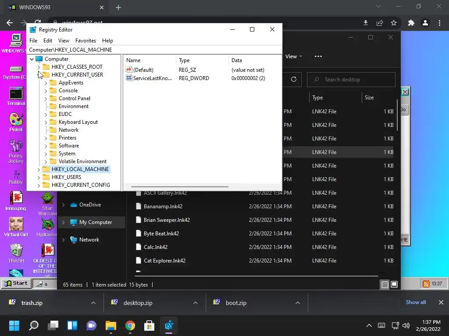The width and height of the screenshot is (449, 336).
Task: Open File Explorer from the taskbar
Action: pos(111,325)
